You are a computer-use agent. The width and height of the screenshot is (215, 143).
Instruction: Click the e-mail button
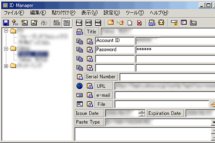104,95
